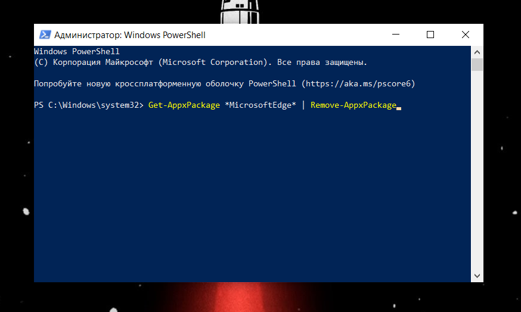
Task: Click the 'Windows PowerShell' header line
Action: point(77,51)
